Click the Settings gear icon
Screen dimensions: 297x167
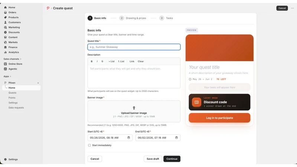(5, 160)
